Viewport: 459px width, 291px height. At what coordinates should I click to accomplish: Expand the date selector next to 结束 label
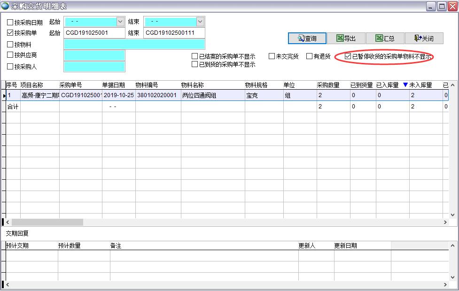point(200,21)
